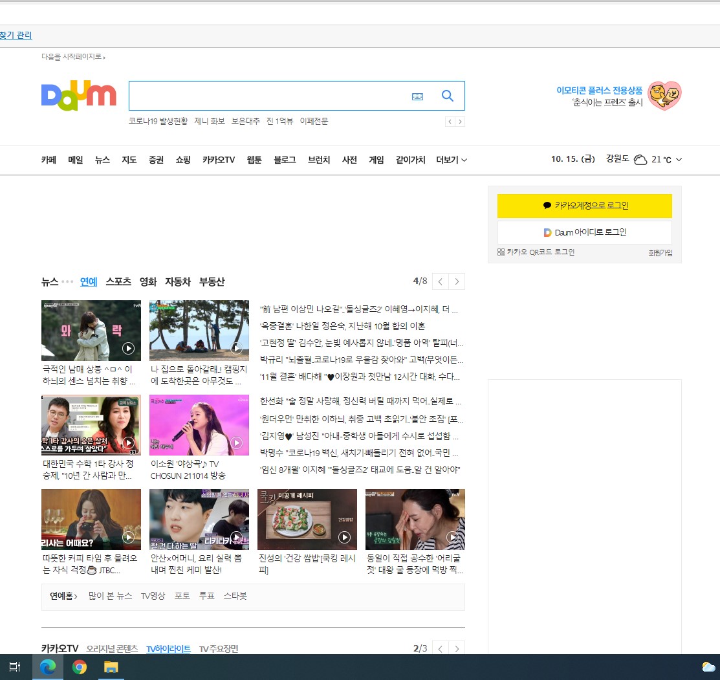Viewport: 720px width, 680px height.
Task: Play the 이소원 '야상곡' video thumbnail
Action: (199, 425)
